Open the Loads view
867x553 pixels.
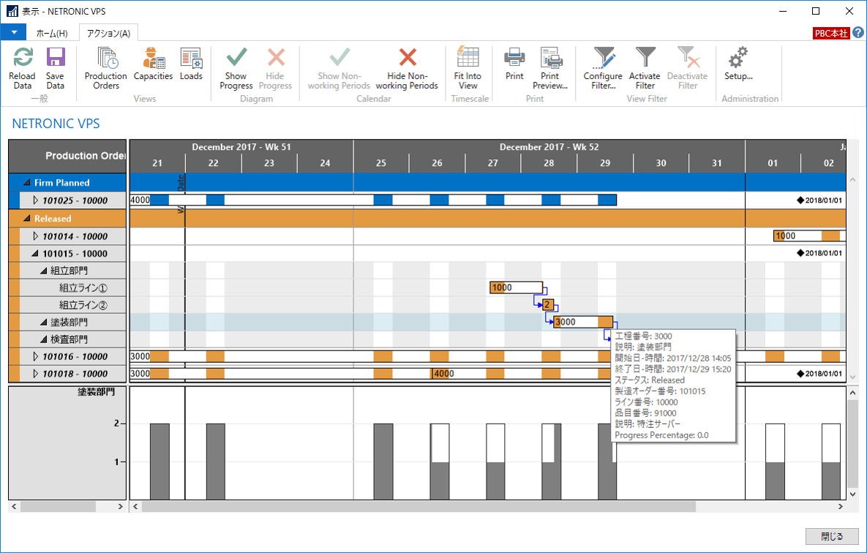(191, 59)
